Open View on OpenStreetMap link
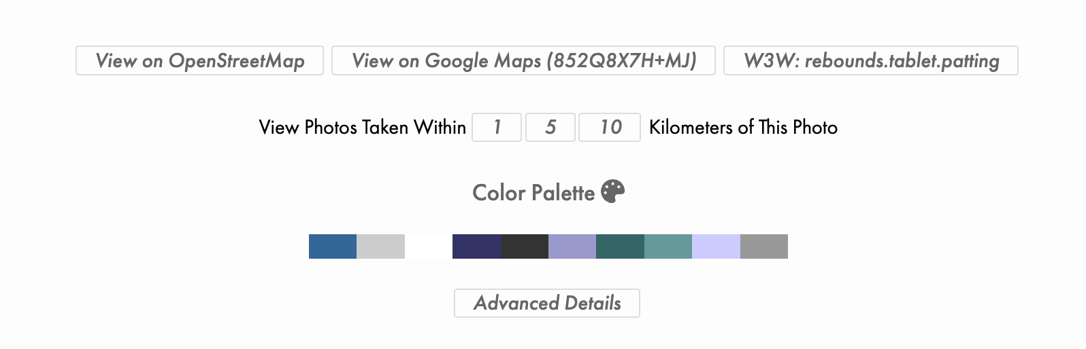 (x=199, y=60)
